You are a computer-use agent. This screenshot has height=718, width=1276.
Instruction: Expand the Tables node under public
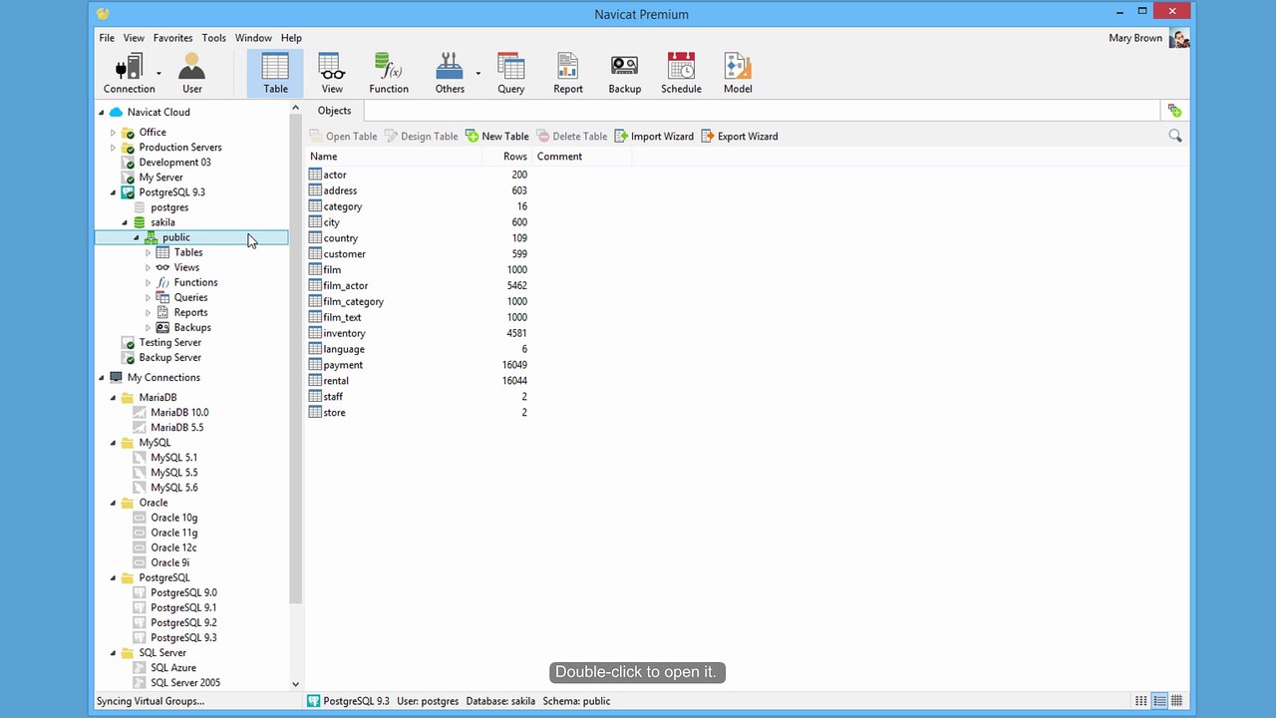(x=149, y=253)
